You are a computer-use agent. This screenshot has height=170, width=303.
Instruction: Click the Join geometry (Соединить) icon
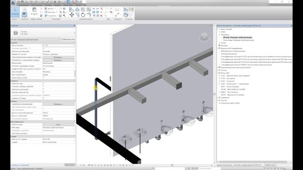[x=46, y=16]
